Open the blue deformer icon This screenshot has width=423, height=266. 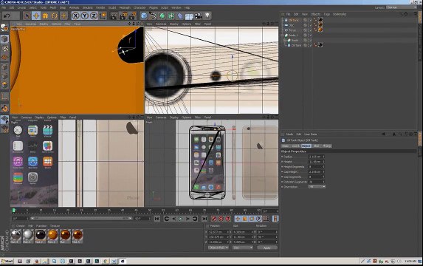[180, 16]
